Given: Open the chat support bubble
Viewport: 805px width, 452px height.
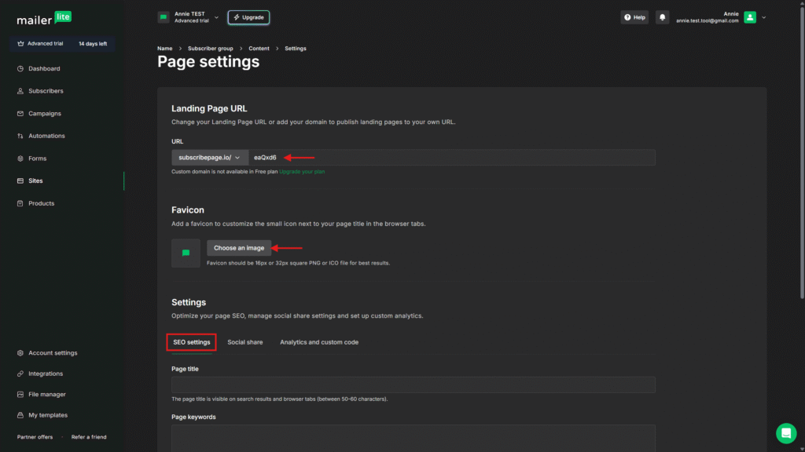Looking at the screenshot, I should click(785, 433).
